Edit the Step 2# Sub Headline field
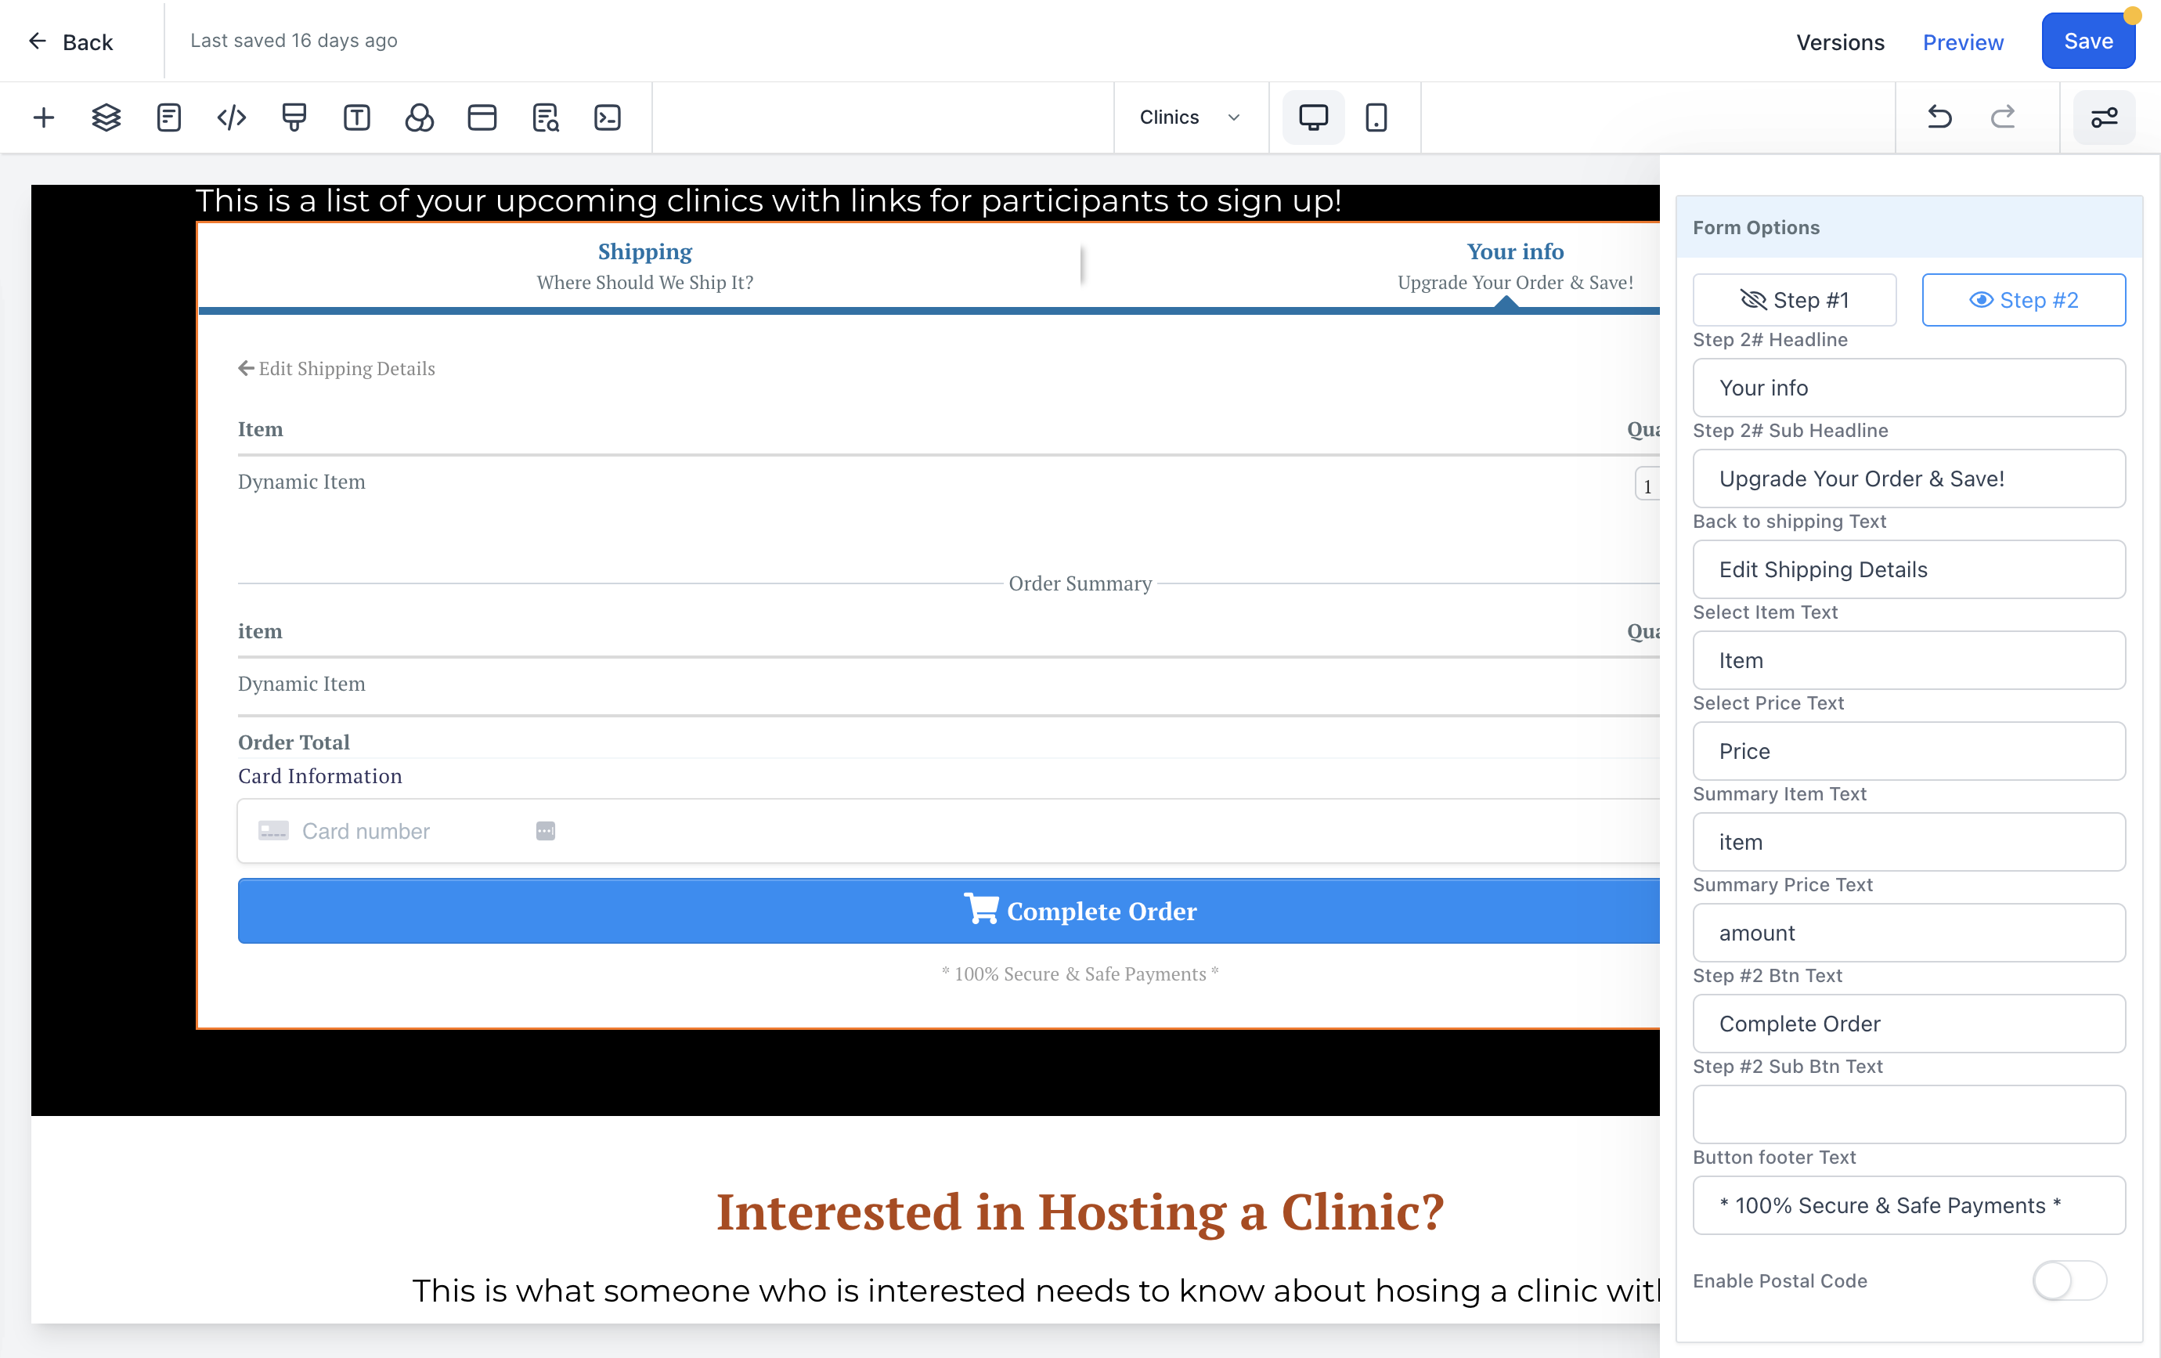The width and height of the screenshot is (2161, 1358). [1909, 479]
